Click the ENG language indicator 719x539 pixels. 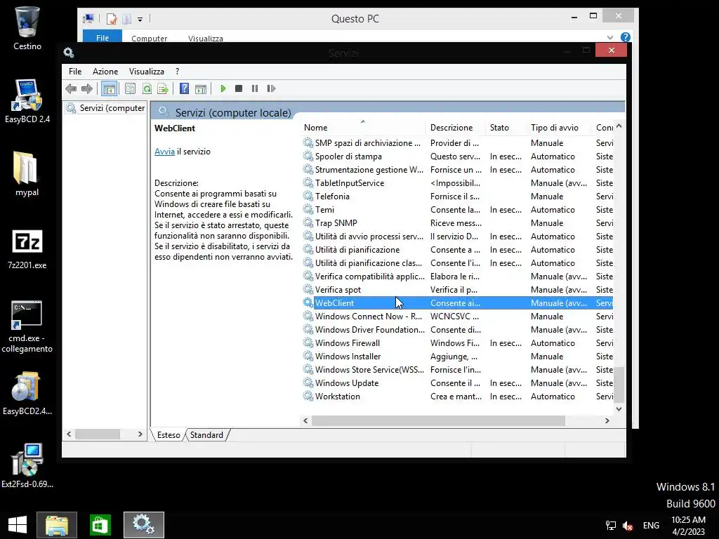[651, 526]
